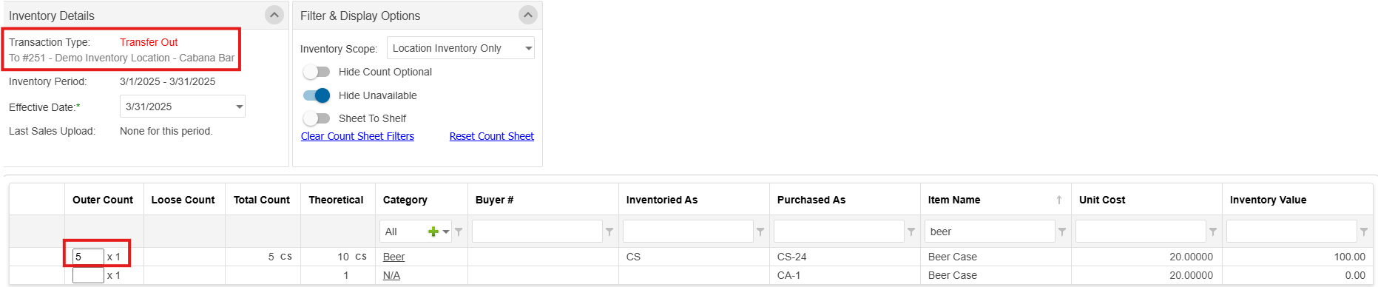Collapse the Filter & Display Options panel

tap(528, 15)
